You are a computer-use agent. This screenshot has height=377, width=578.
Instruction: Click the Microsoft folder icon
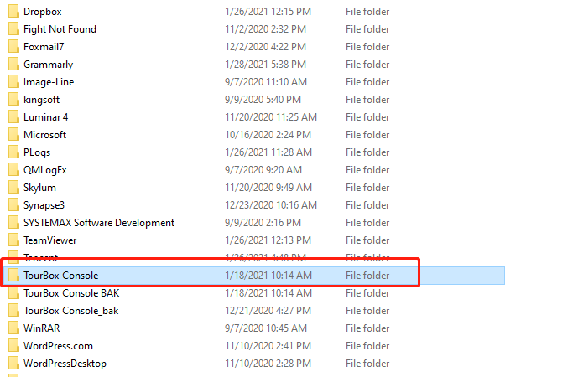click(13, 135)
